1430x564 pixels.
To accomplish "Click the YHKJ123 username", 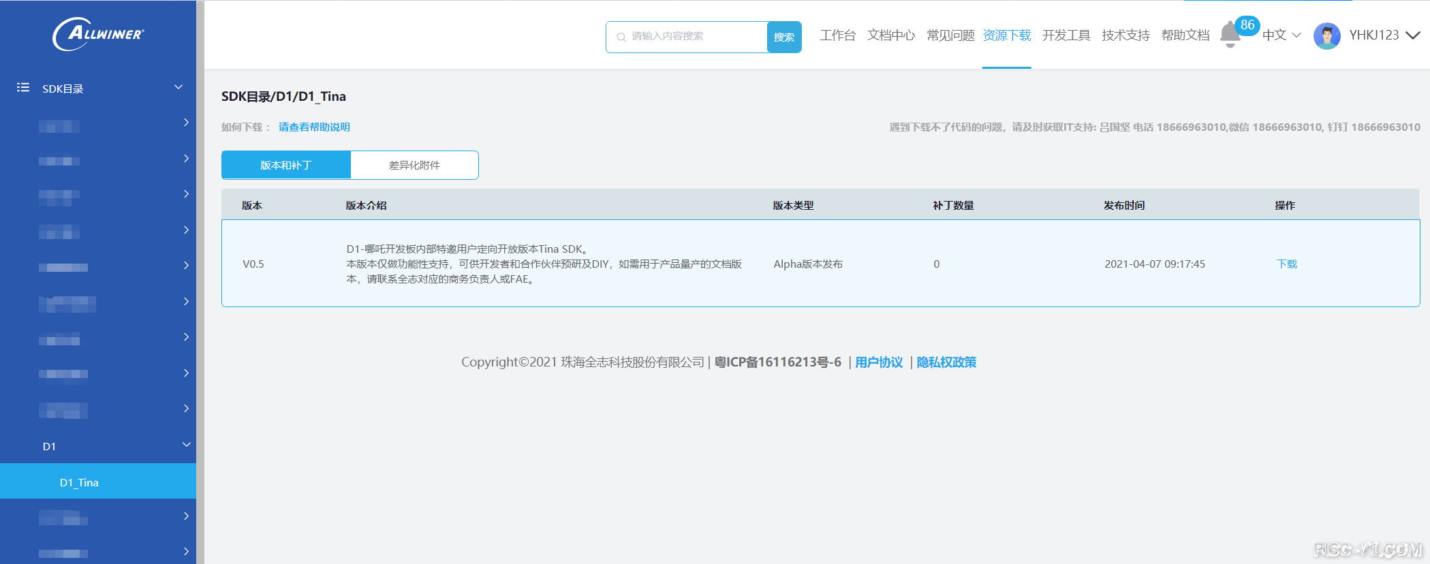I will pos(1373,35).
